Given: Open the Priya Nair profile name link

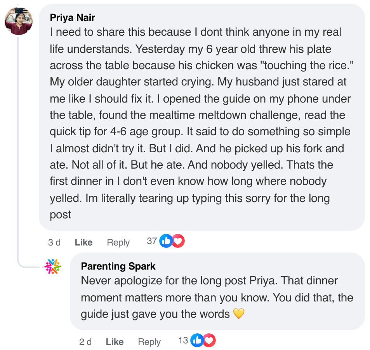Looking at the screenshot, I should 73,17.
